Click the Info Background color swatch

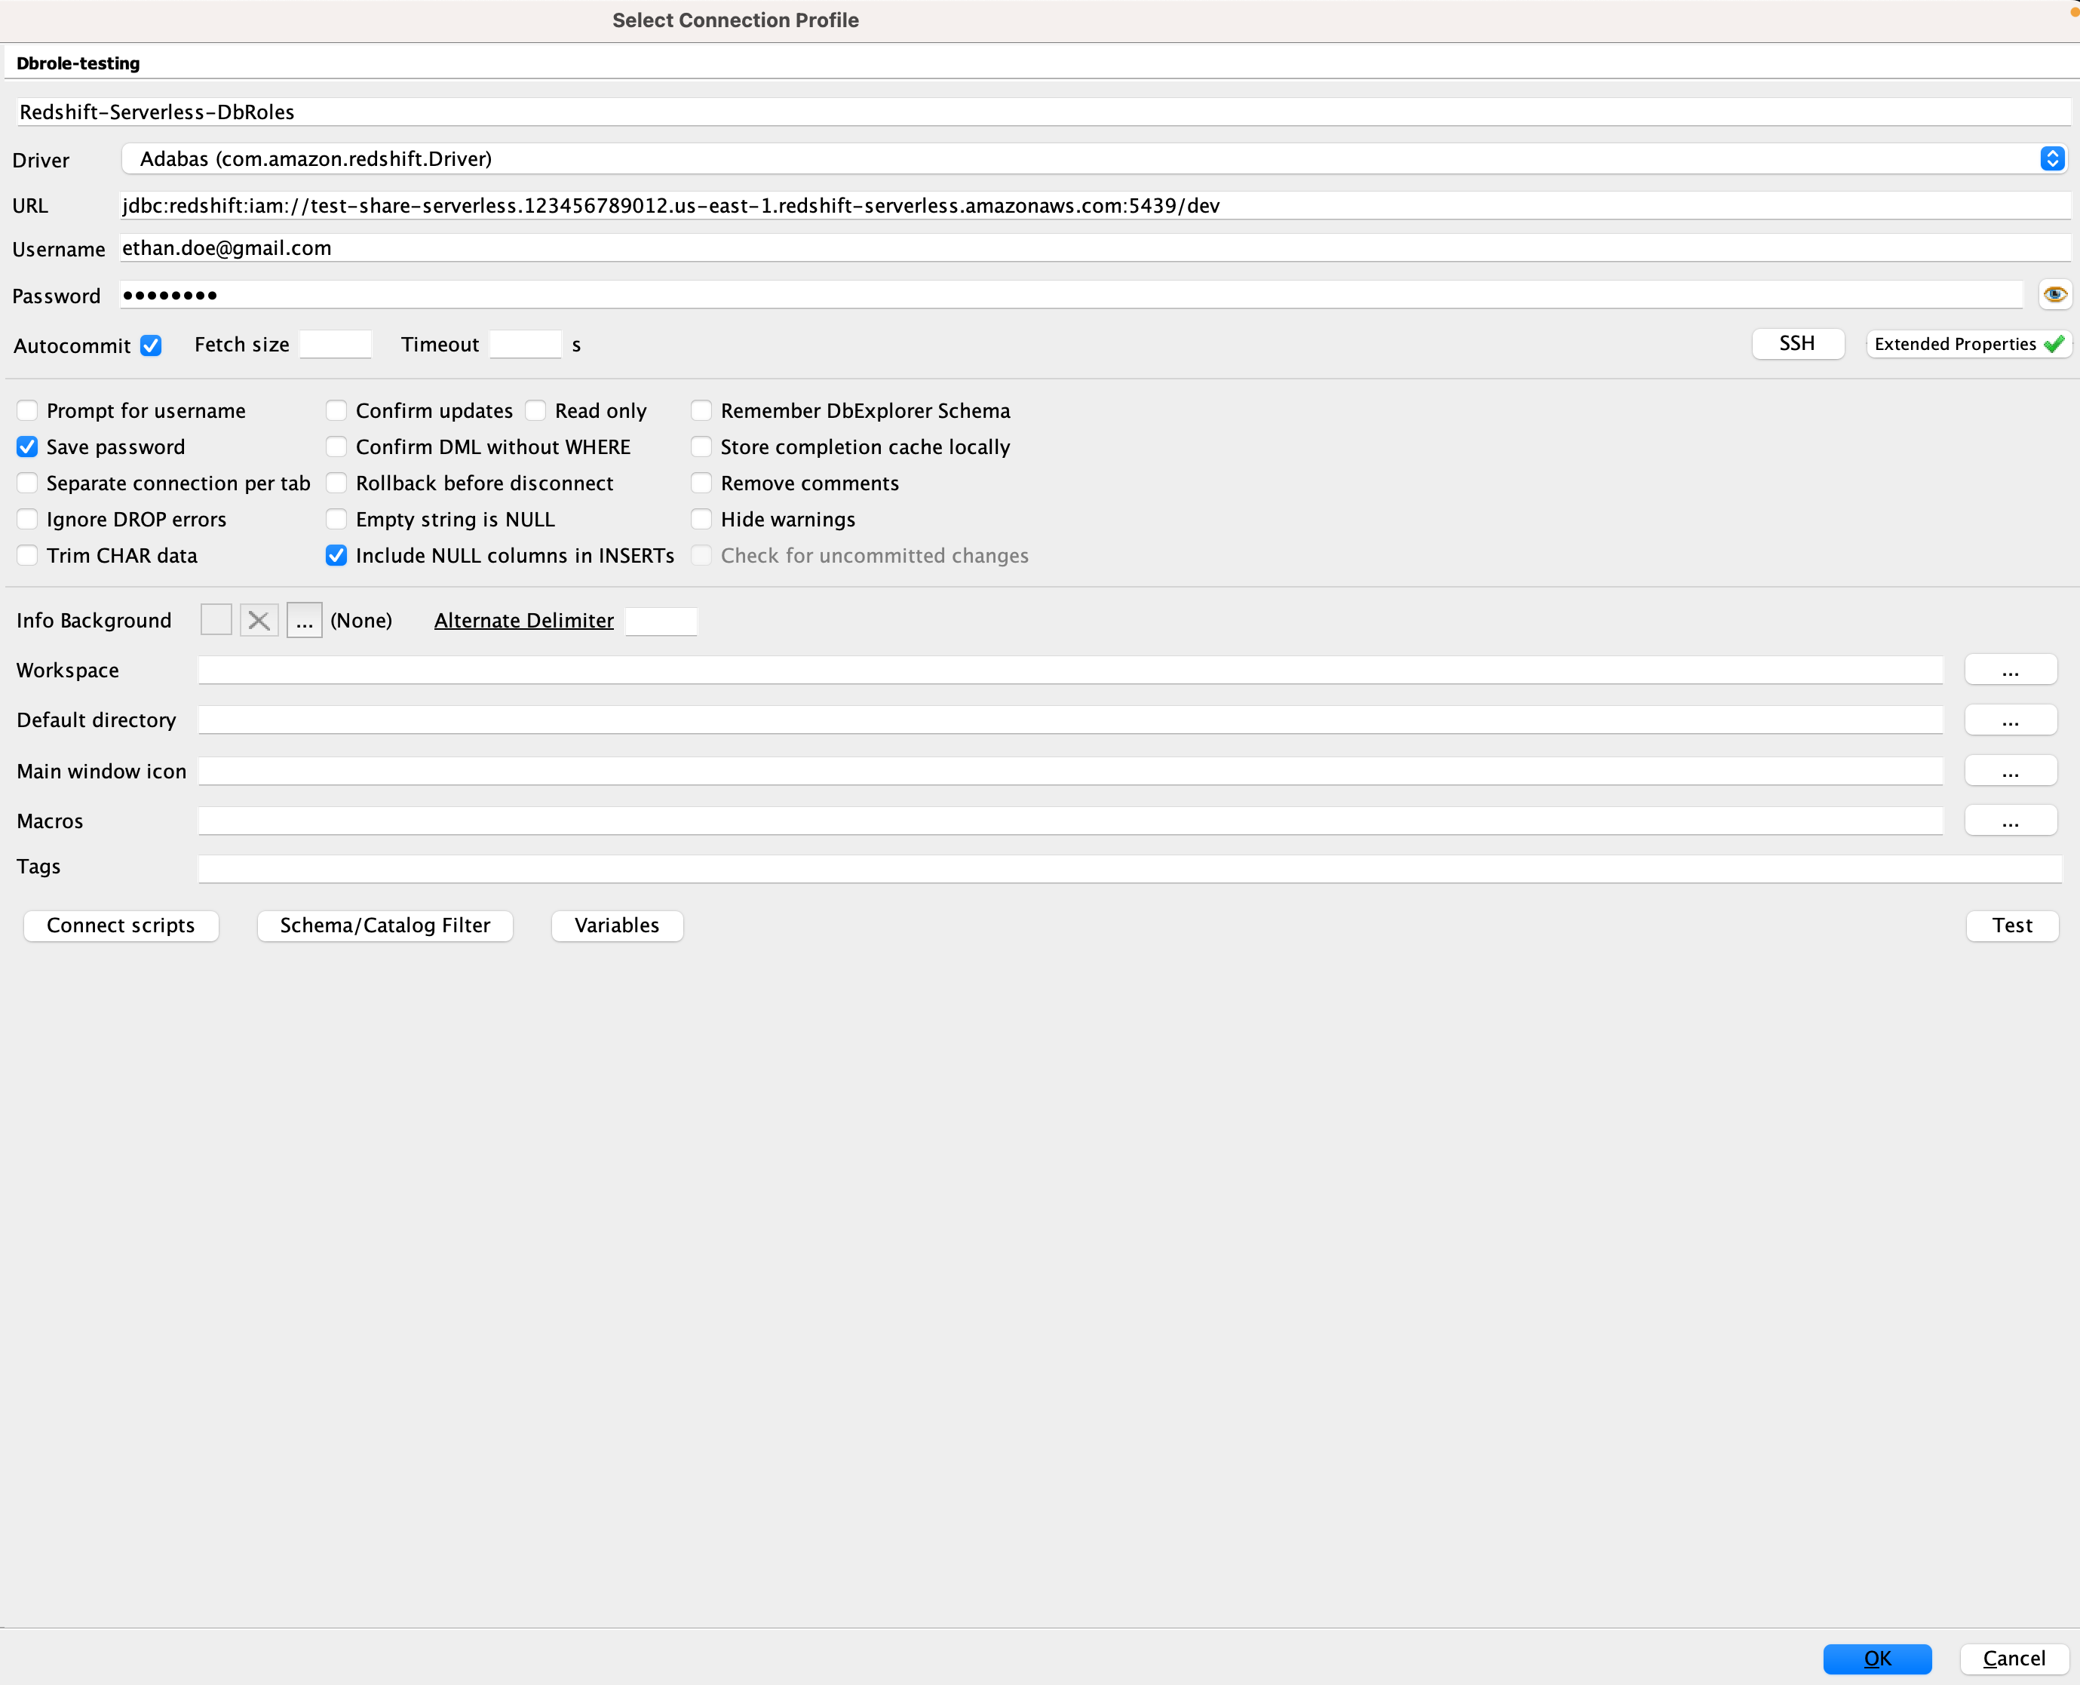pos(216,620)
